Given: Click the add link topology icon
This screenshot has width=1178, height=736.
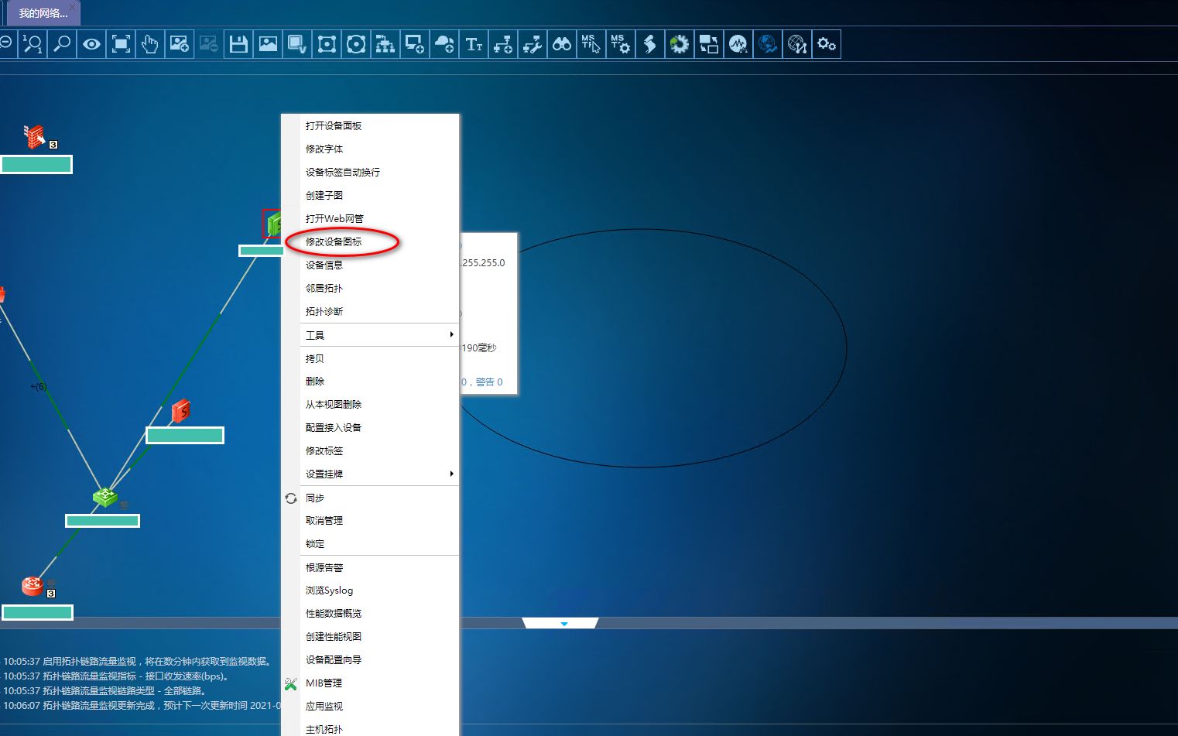Looking at the screenshot, I should tap(503, 44).
